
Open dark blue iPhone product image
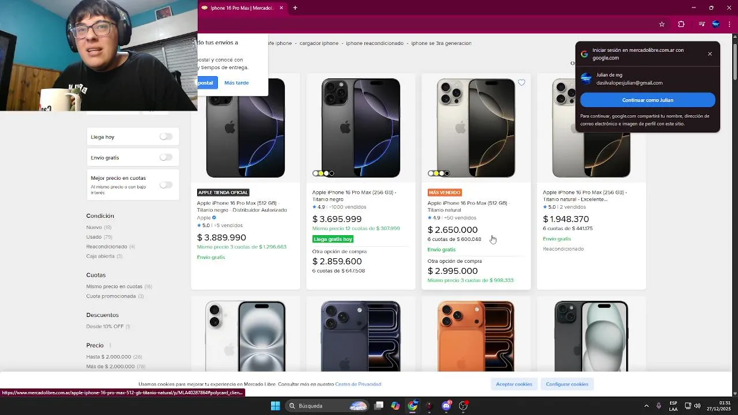pos(361,336)
